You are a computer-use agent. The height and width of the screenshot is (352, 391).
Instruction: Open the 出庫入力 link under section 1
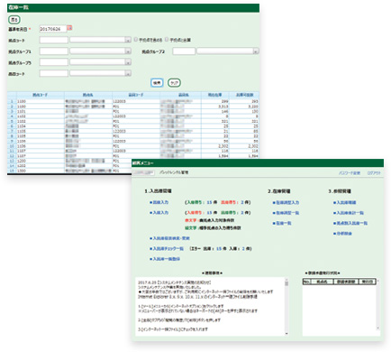click(159, 202)
